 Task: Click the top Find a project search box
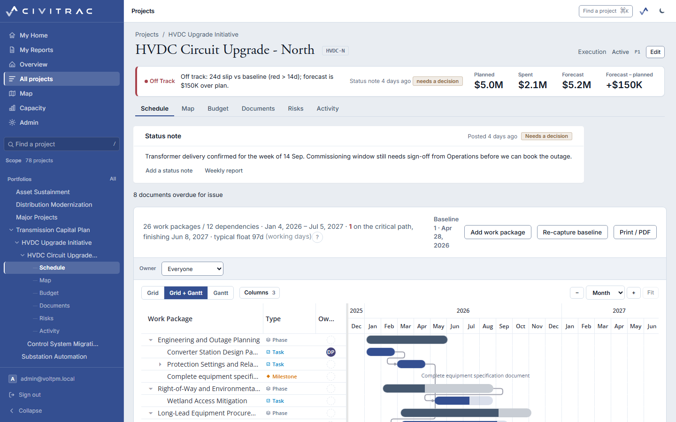click(x=606, y=11)
